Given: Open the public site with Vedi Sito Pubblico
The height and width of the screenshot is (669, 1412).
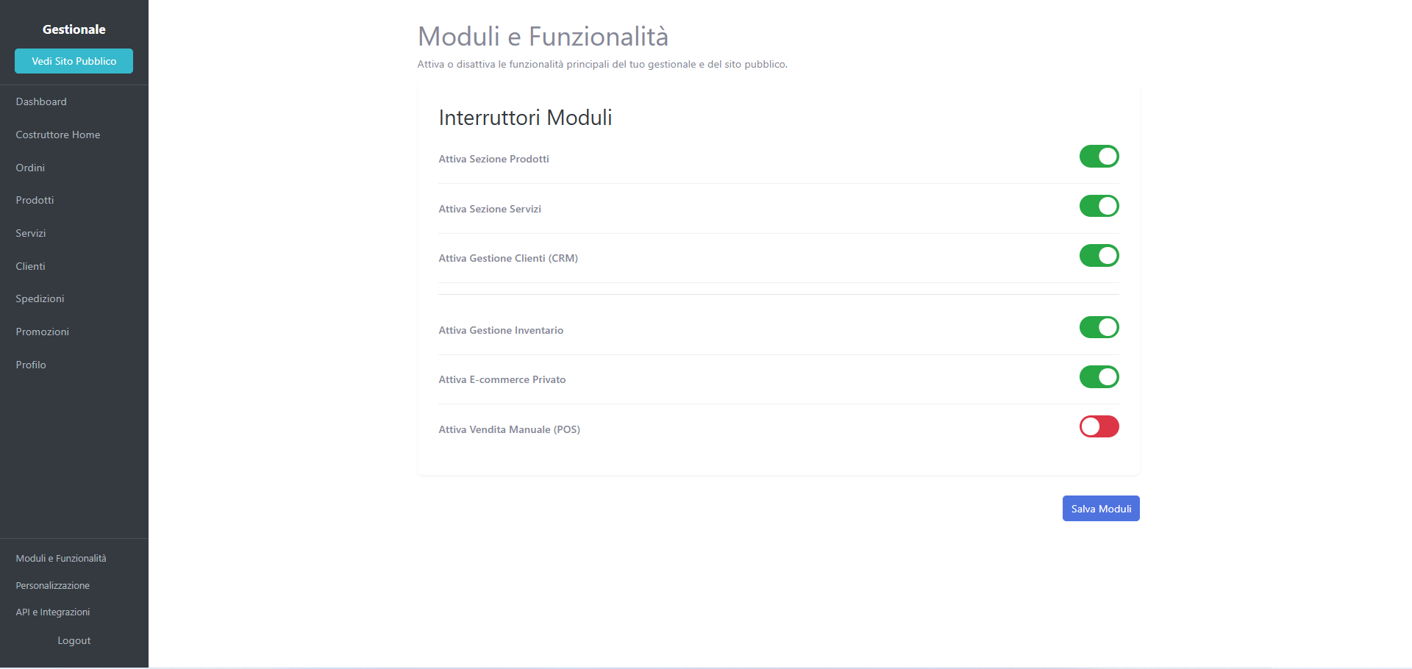Looking at the screenshot, I should click(74, 61).
